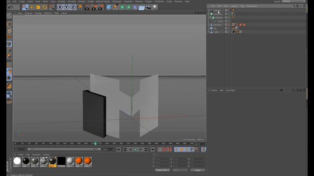Open viewport Cameras menu
The image size is (314, 176).
28,13
